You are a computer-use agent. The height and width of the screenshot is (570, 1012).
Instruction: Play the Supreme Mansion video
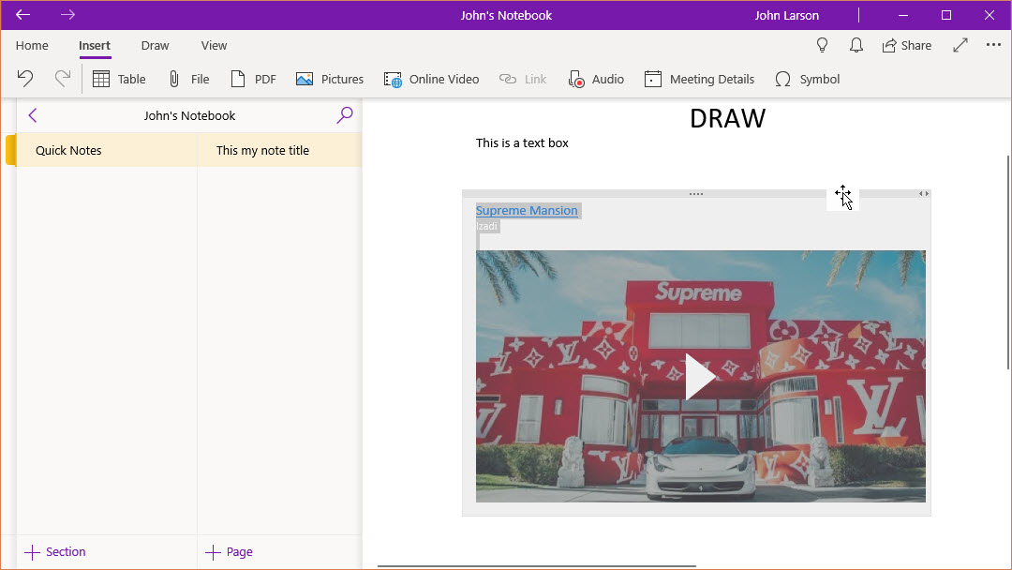tap(700, 377)
